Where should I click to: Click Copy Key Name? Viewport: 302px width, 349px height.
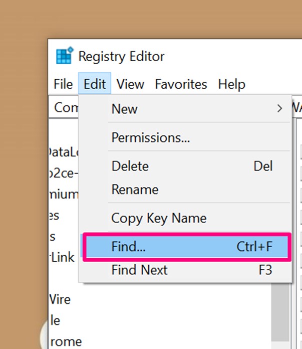pyautogui.click(x=159, y=218)
